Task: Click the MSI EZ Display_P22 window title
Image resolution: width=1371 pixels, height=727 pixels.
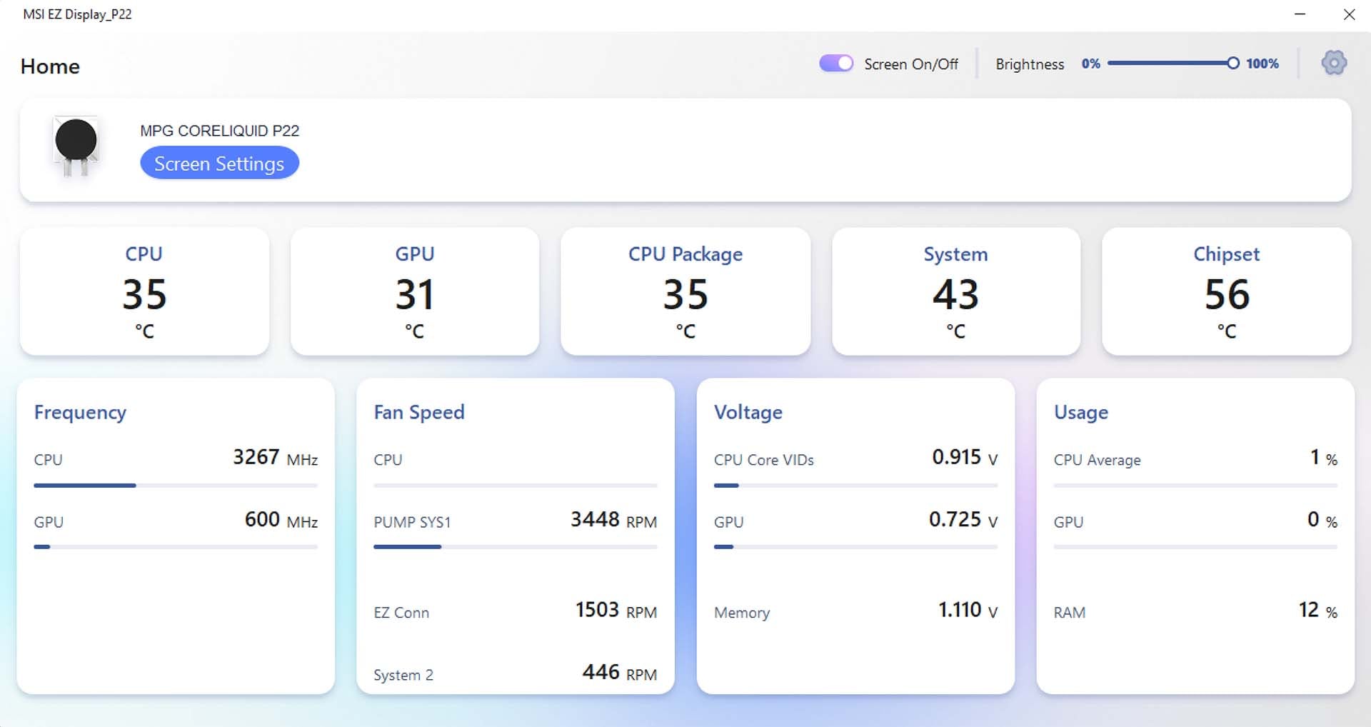Action: 77,14
